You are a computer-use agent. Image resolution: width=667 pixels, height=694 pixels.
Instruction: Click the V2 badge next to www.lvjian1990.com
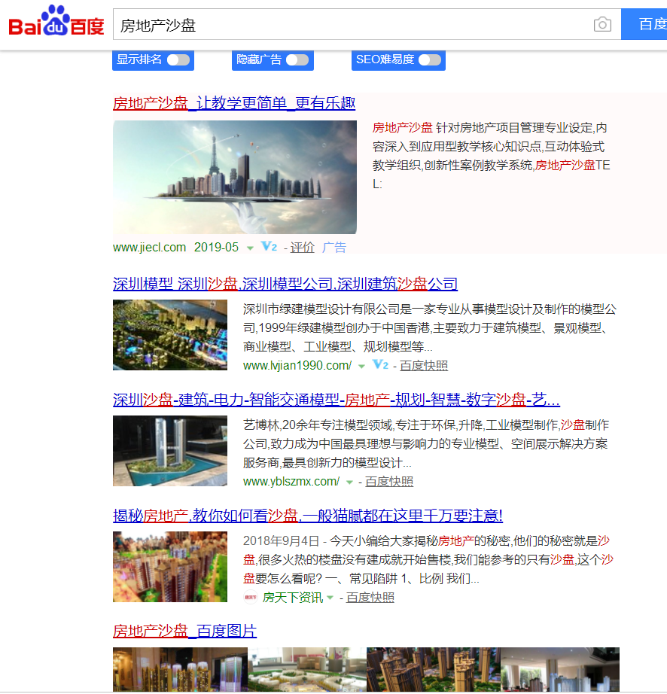[381, 365]
